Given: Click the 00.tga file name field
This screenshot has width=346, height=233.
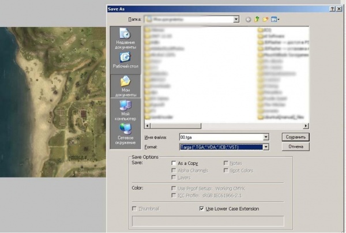Looking at the screenshot, I should (x=221, y=137).
